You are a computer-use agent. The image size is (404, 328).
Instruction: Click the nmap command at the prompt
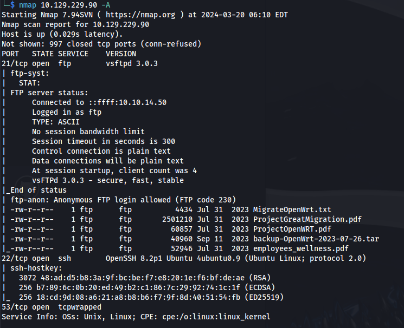point(28,5)
